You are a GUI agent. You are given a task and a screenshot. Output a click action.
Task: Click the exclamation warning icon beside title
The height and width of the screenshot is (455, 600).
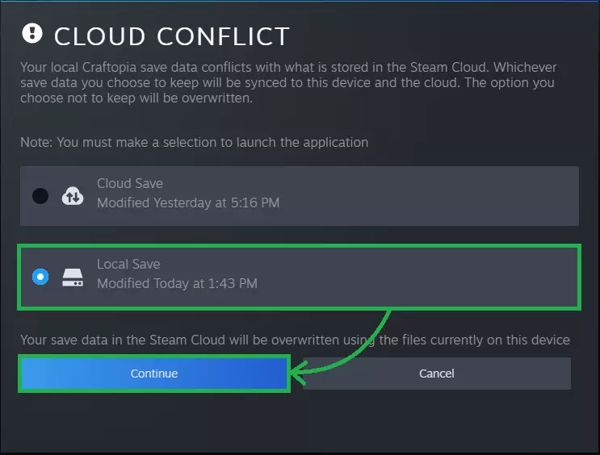(31, 33)
